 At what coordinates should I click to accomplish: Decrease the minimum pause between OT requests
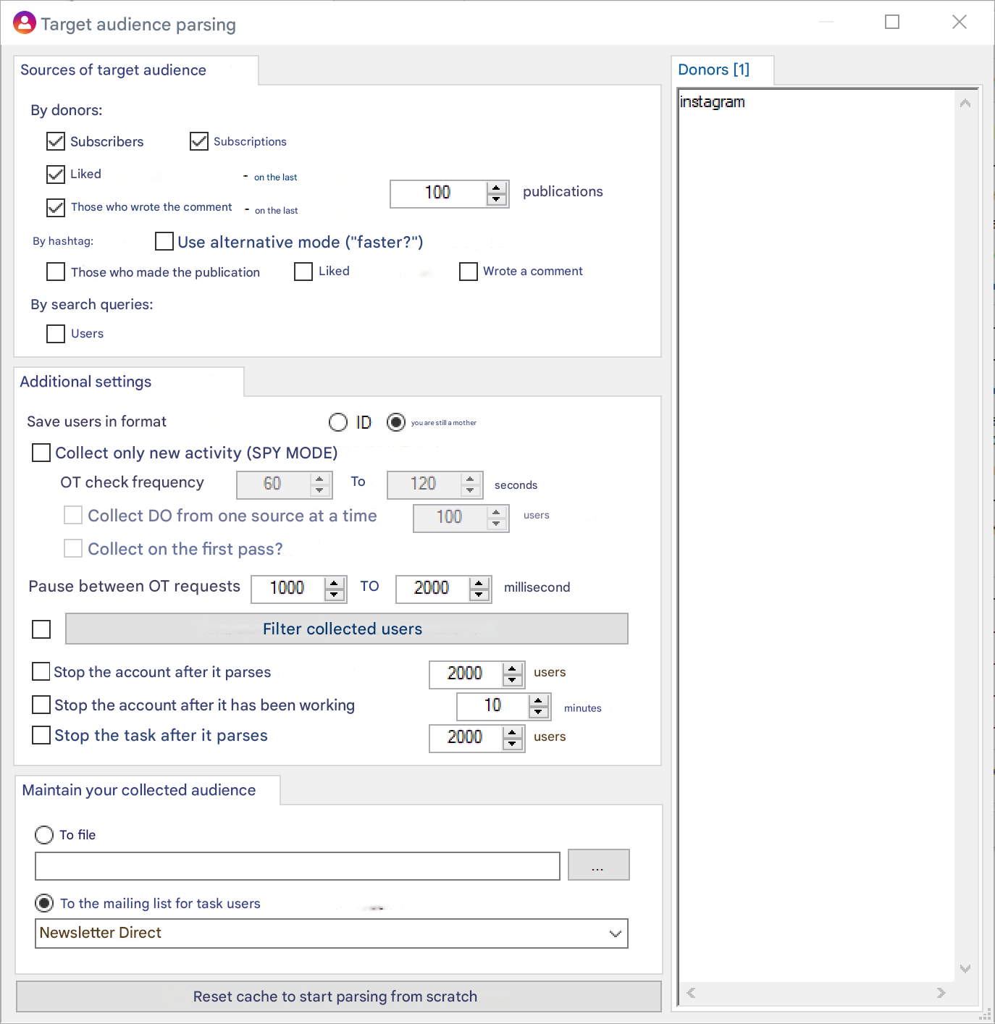click(x=334, y=595)
